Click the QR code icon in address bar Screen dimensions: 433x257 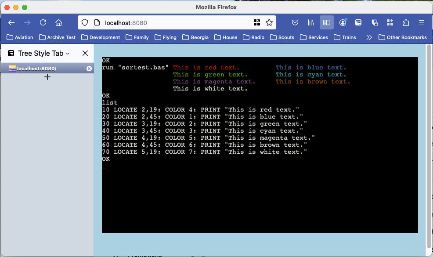pos(257,22)
